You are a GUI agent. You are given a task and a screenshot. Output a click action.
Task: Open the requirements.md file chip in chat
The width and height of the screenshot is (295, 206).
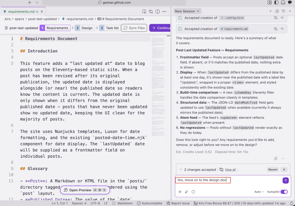coord(234,29)
